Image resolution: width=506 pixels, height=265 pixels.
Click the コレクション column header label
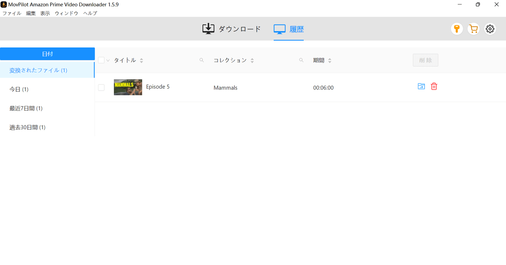(x=230, y=60)
